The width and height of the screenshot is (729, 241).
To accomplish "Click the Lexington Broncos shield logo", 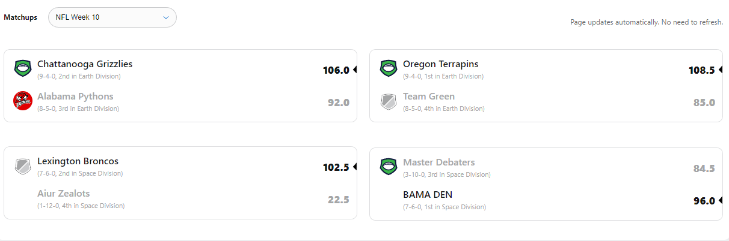I will pyautogui.click(x=22, y=165).
